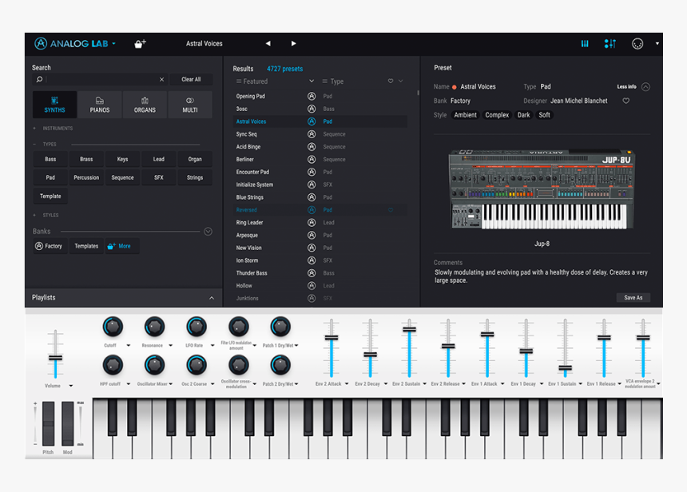Favorite Astral Voices with heart icon
Viewport: 687px width, 492px height.
click(626, 101)
